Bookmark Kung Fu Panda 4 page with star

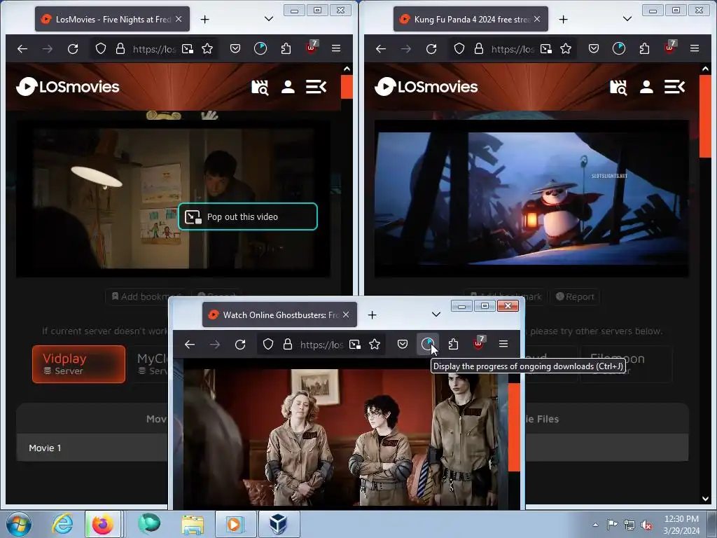tap(566, 48)
